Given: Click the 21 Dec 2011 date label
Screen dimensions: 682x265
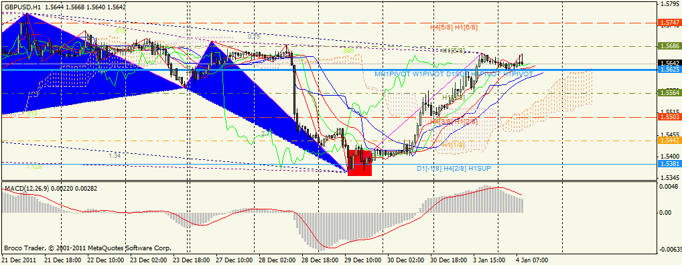Looking at the screenshot, I should (19, 260).
